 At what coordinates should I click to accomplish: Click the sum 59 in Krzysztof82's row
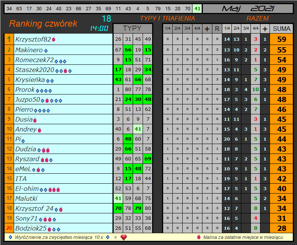[x=281, y=39]
